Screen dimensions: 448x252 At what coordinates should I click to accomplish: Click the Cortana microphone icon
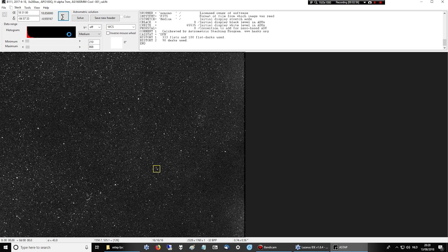86,247
